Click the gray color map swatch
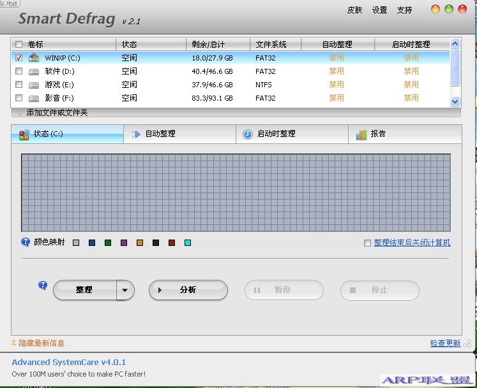 click(x=76, y=243)
